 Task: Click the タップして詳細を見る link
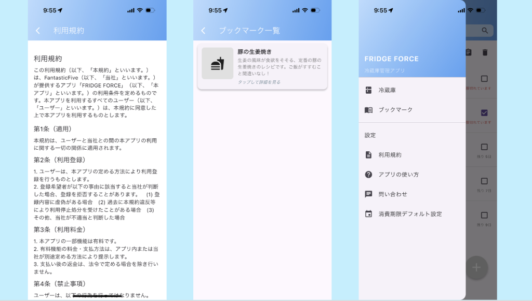259,82
